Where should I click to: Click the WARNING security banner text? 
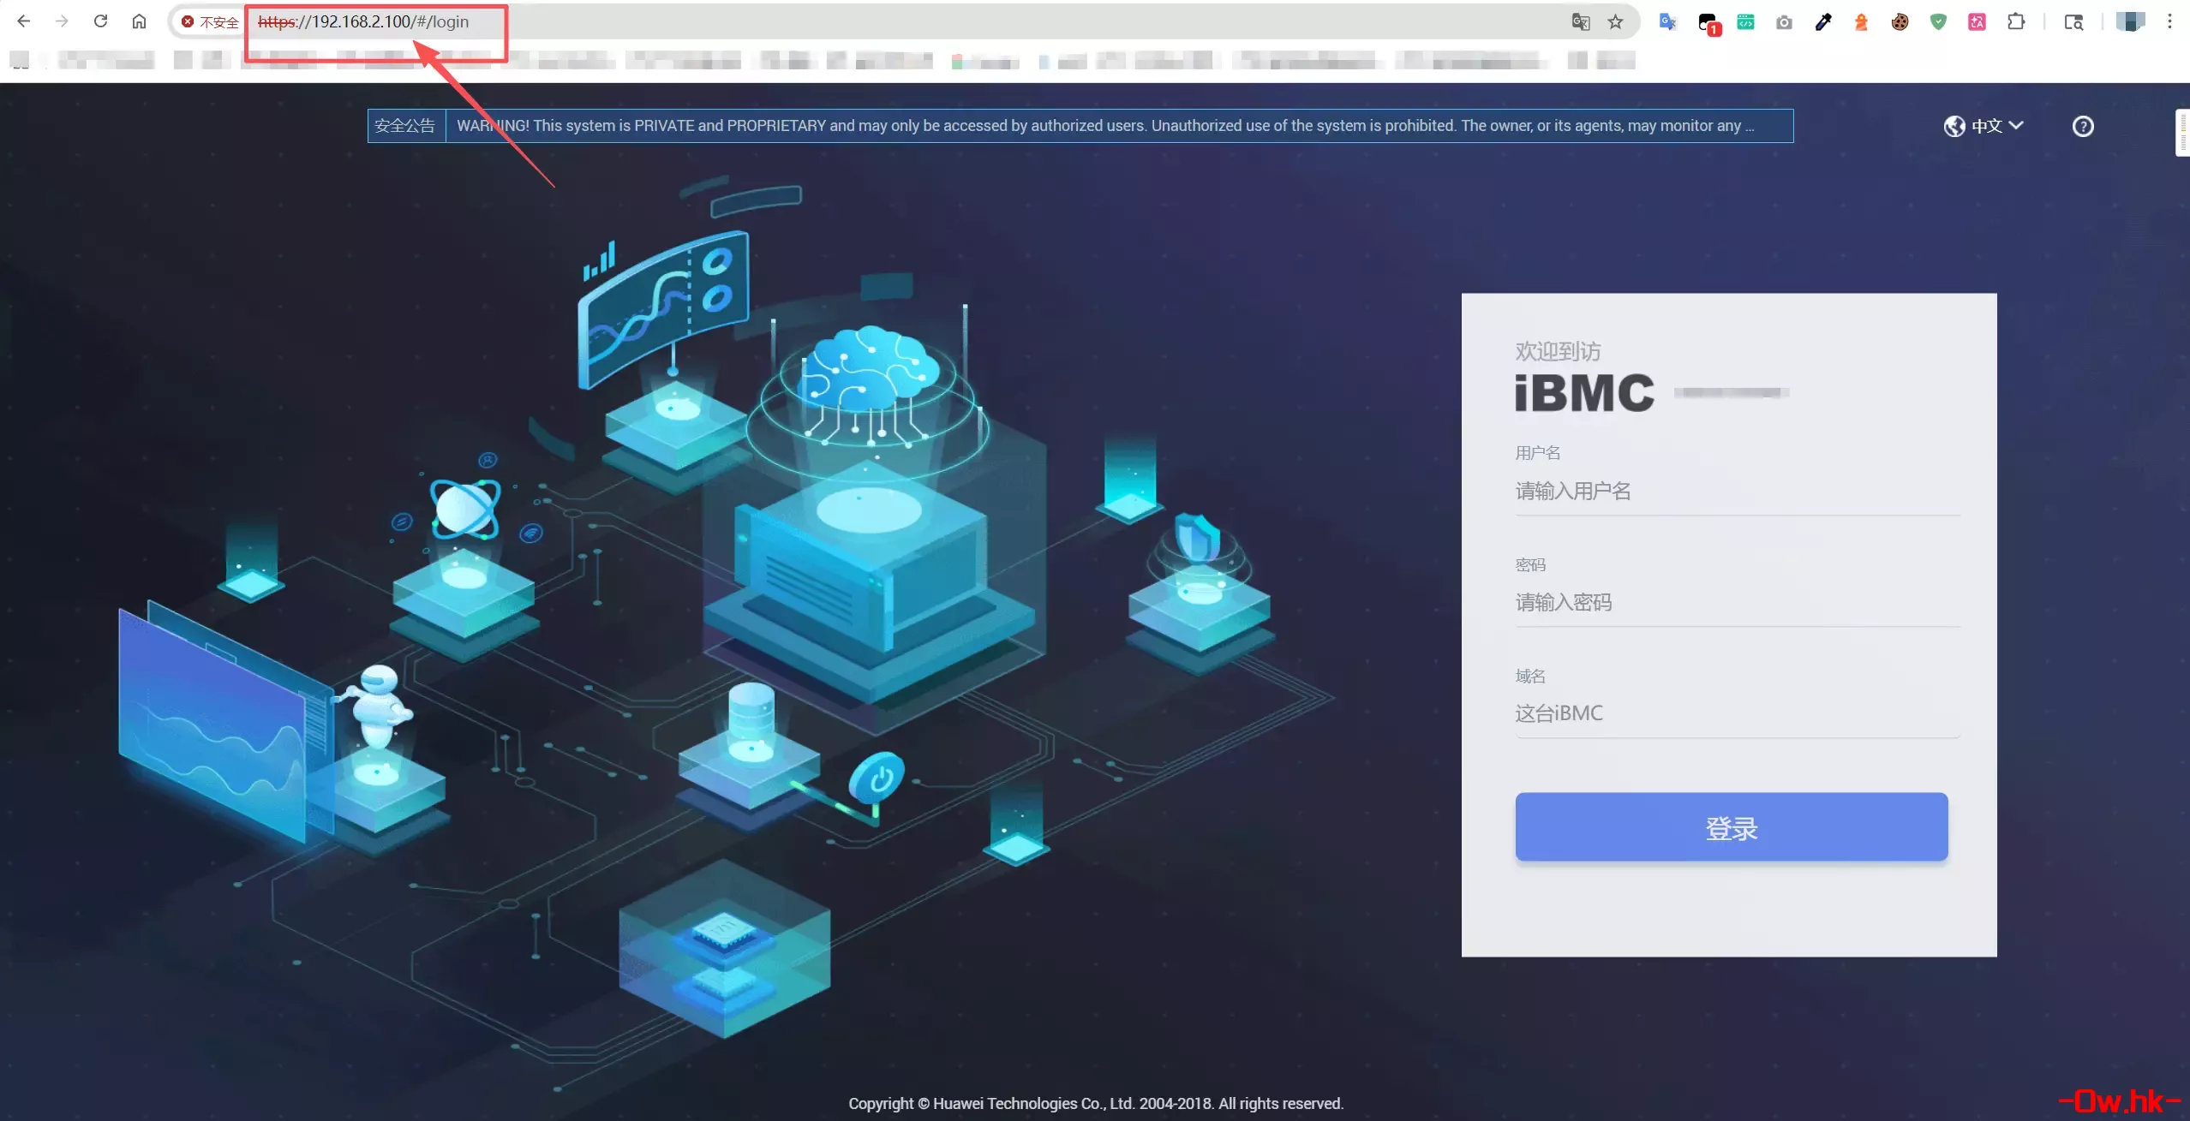pos(1105,126)
